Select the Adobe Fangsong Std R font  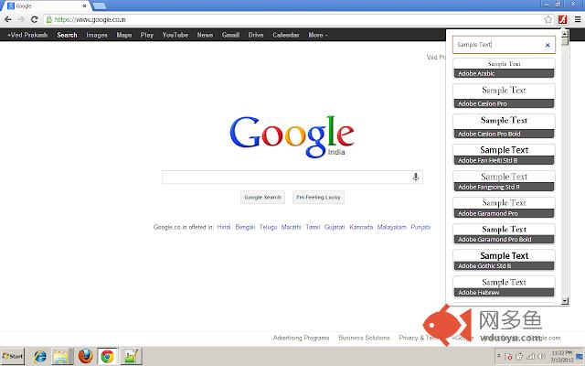point(504,181)
